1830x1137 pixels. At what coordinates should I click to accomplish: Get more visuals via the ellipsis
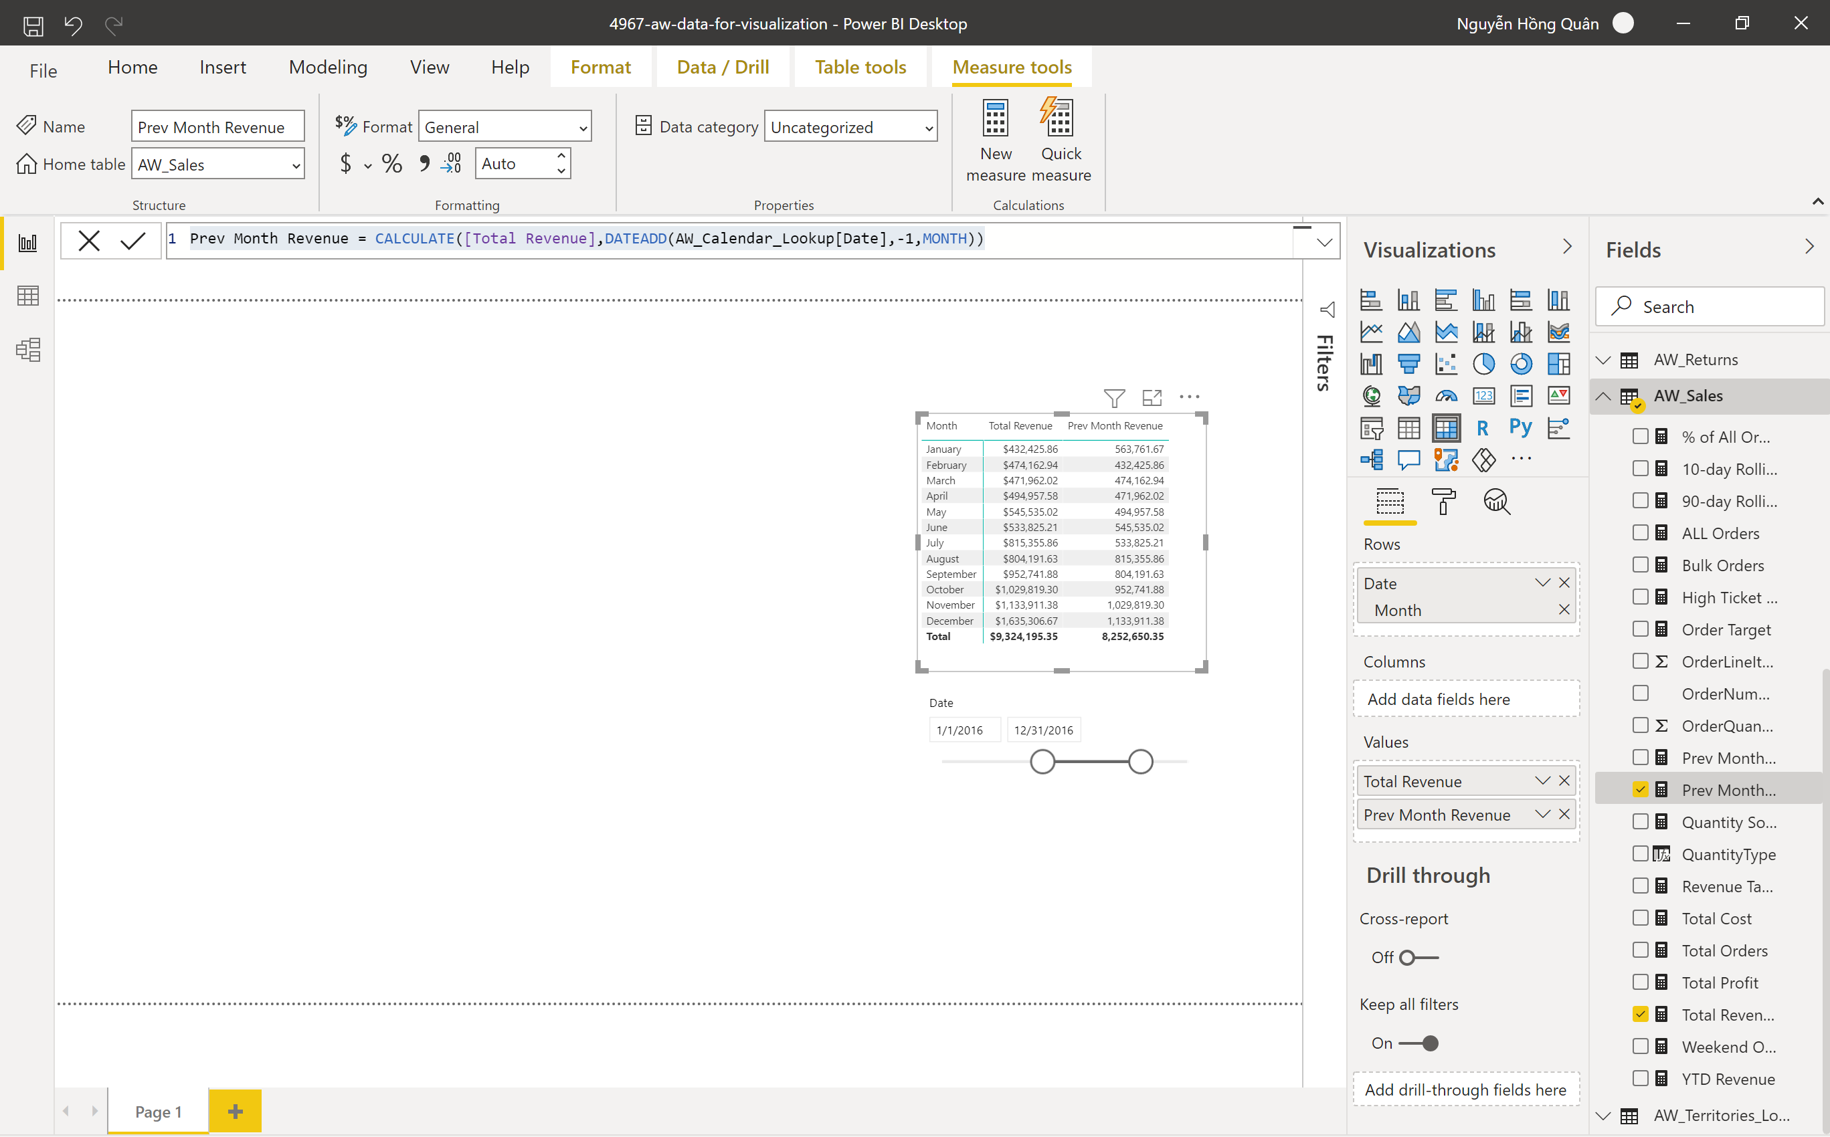pyautogui.click(x=1521, y=459)
